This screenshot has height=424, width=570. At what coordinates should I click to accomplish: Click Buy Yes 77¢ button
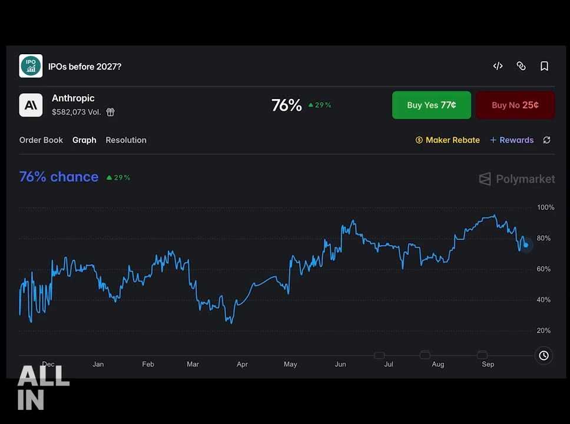(432, 105)
